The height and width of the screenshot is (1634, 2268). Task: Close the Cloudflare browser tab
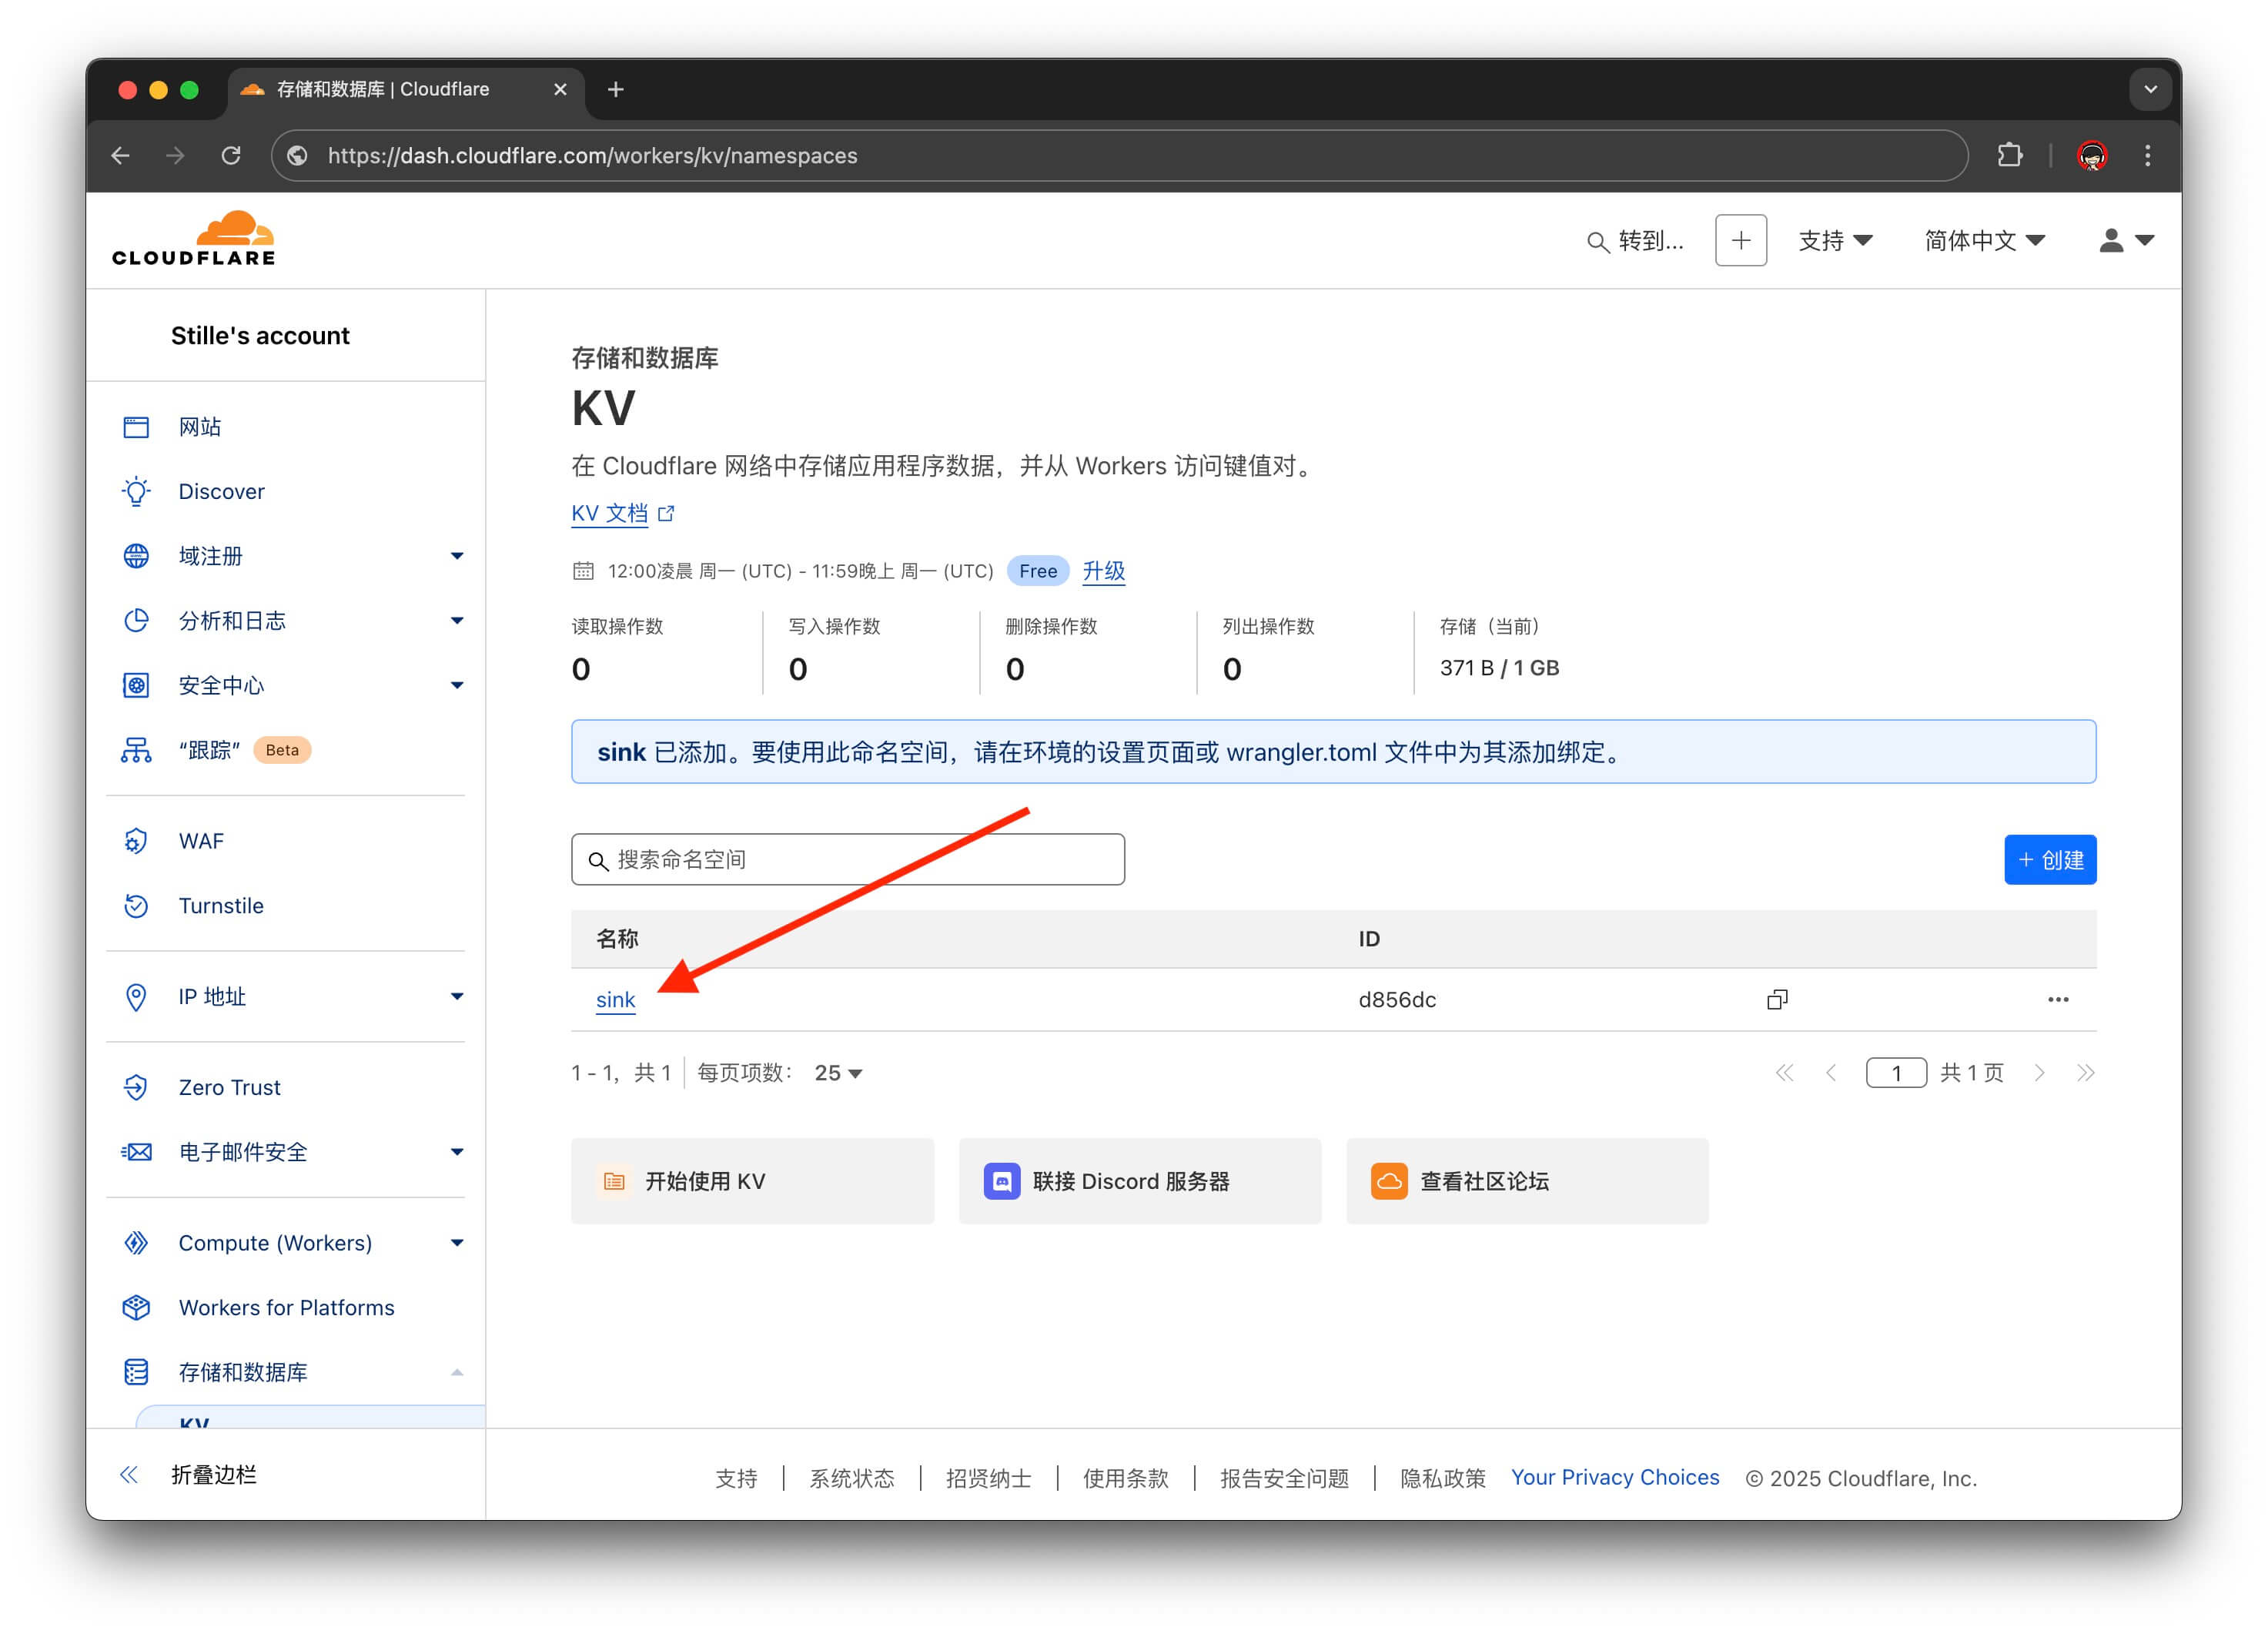point(560,89)
